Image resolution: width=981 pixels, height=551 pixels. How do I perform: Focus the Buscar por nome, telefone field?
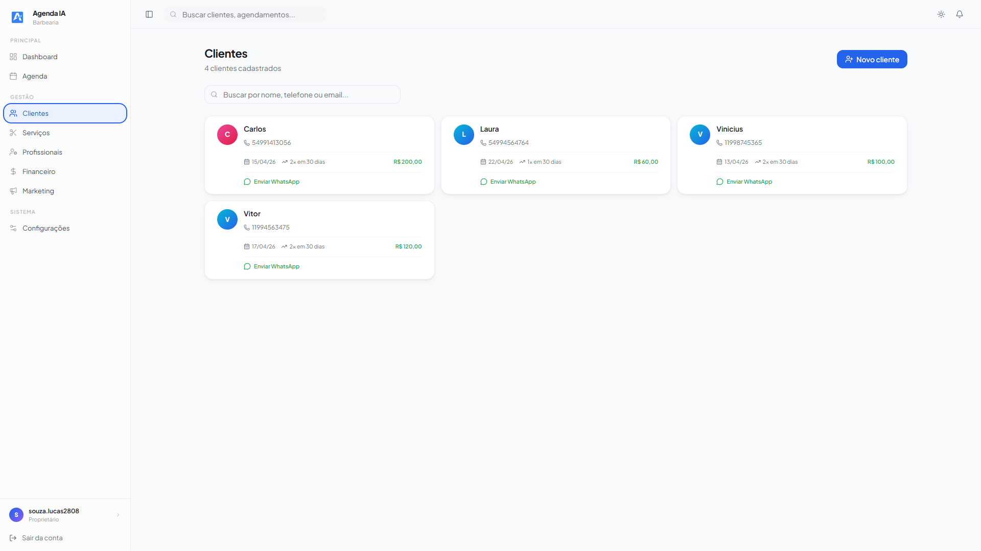point(302,94)
